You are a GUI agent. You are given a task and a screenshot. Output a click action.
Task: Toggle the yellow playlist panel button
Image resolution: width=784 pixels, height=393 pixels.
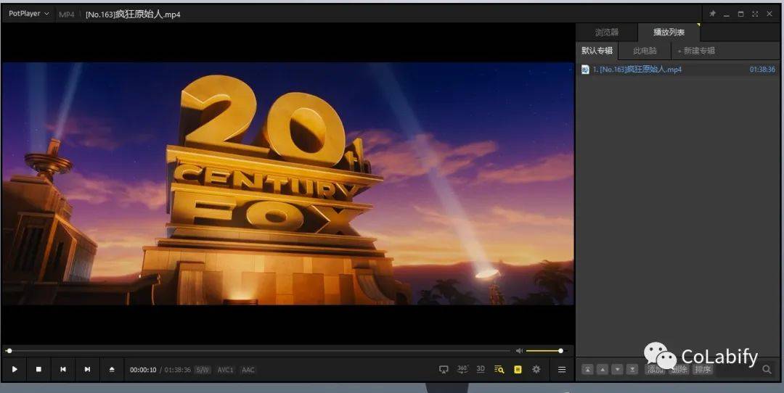pos(518,369)
